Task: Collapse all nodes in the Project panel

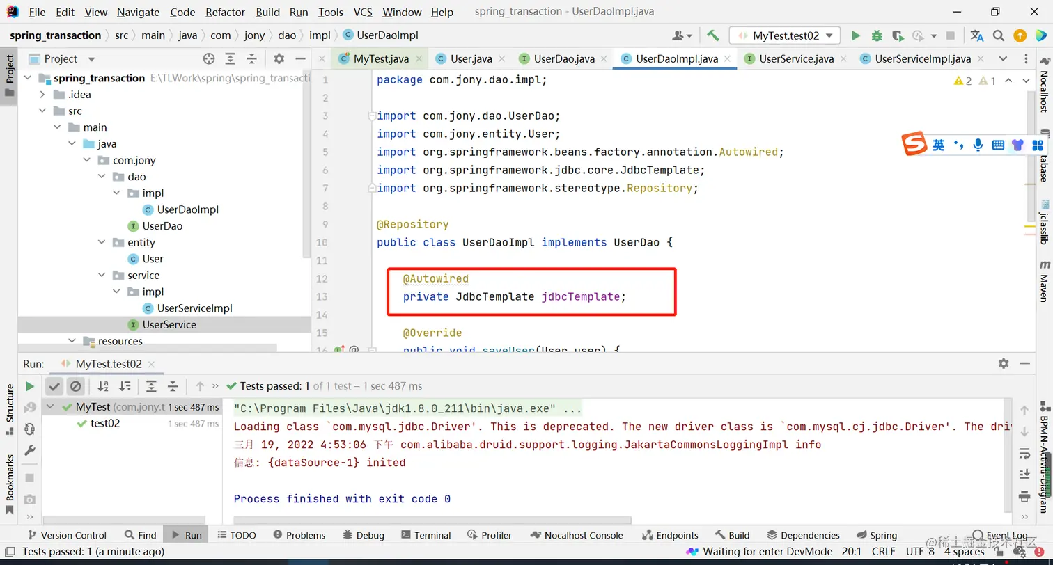Action: tap(252, 59)
